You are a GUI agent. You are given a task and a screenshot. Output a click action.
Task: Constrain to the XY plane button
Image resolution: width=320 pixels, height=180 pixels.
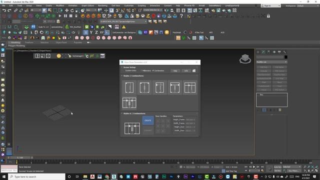point(101,32)
